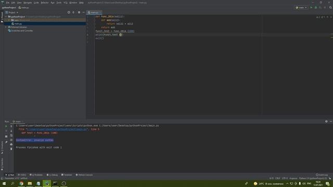Open the Python Console tab
This screenshot has width=333, height=187.
tap(84, 175)
